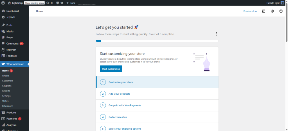Viewport: 288px width, 131px height.
Task: Click the Home page title in header
Action: tap(39, 11)
